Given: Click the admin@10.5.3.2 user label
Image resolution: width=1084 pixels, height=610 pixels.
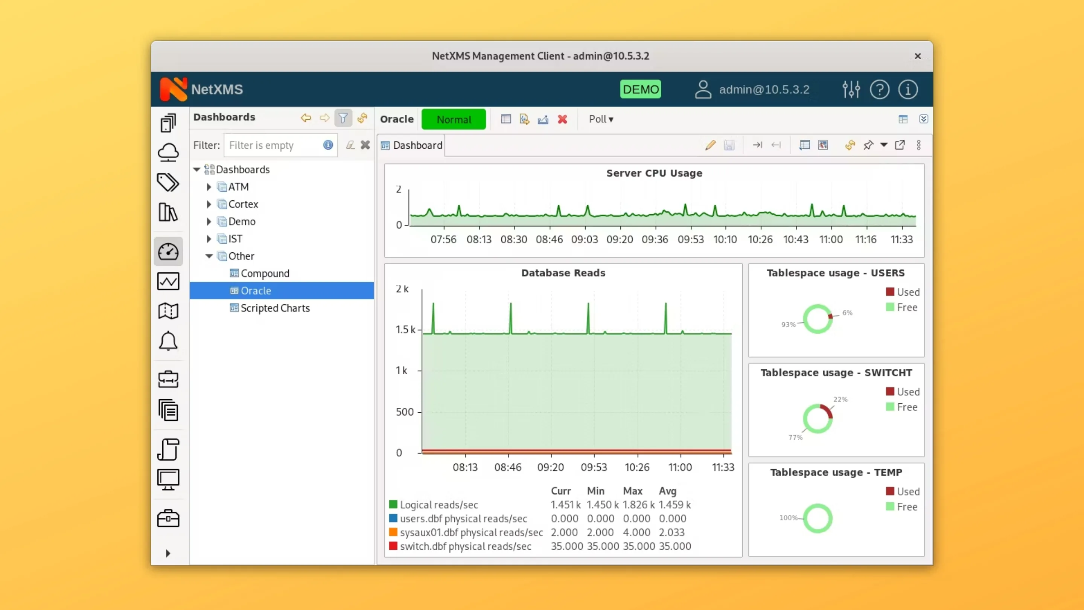Looking at the screenshot, I should point(764,89).
